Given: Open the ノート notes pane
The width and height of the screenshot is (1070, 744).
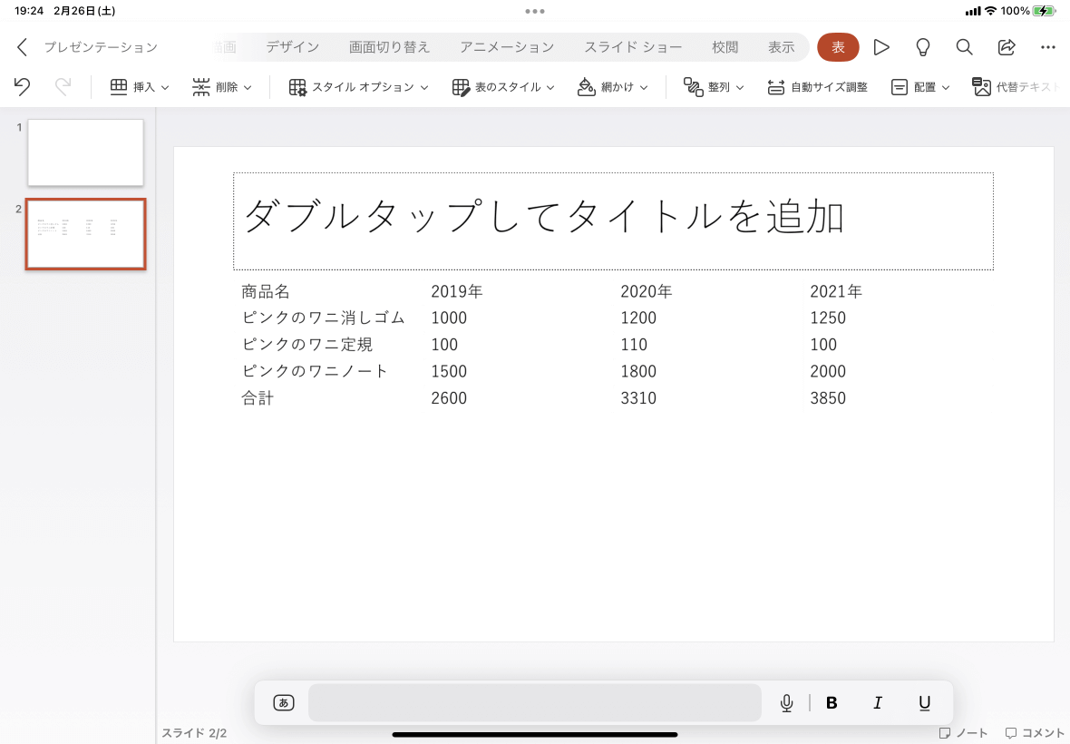Looking at the screenshot, I should pos(964,732).
